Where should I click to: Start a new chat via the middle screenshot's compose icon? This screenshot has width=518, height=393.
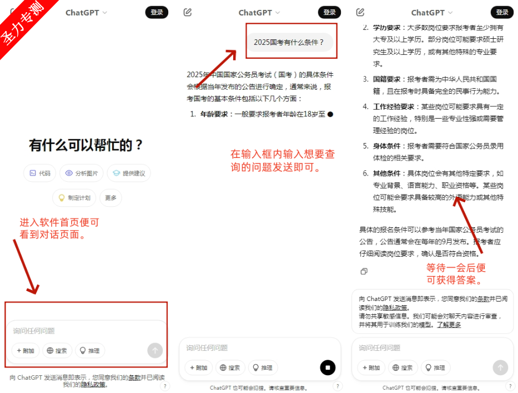coord(187,13)
